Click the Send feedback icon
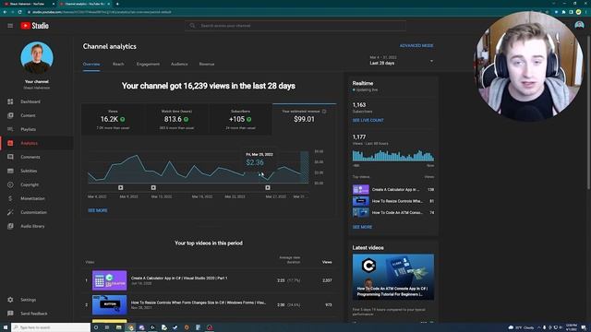This screenshot has width=591, height=332. coord(10,314)
